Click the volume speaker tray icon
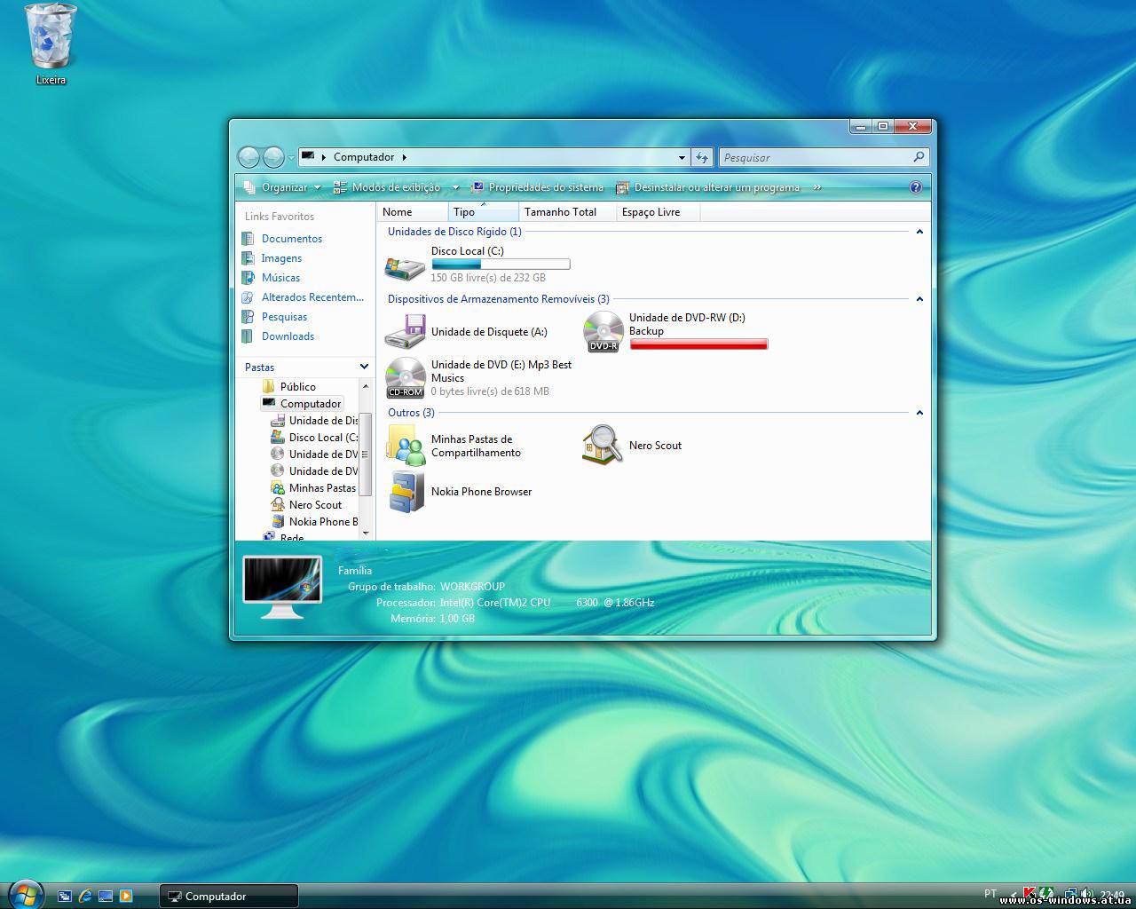 pyautogui.click(x=1087, y=894)
